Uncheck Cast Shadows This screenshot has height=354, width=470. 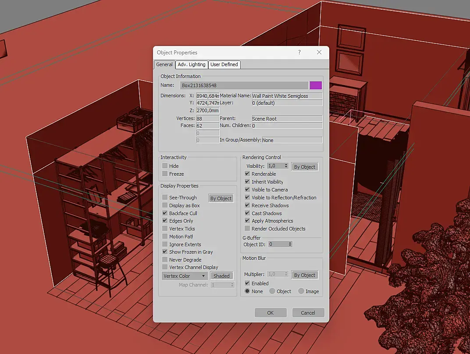(247, 213)
